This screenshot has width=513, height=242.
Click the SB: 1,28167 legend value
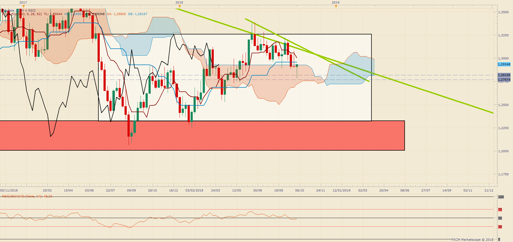tap(137, 14)
